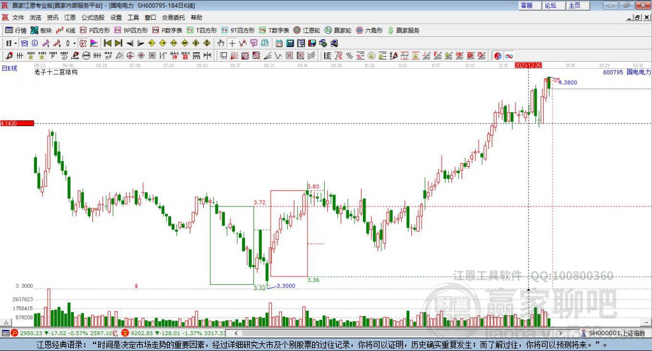
Task: Open the calendar date icon
Action: point(279,43)
